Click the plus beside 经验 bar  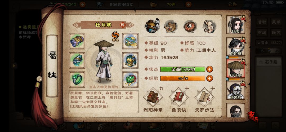point(209,78)
